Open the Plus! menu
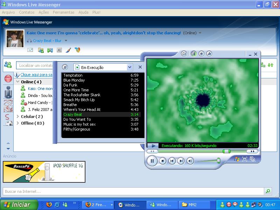This screenshot has height=210, width=280. [97, 12]
